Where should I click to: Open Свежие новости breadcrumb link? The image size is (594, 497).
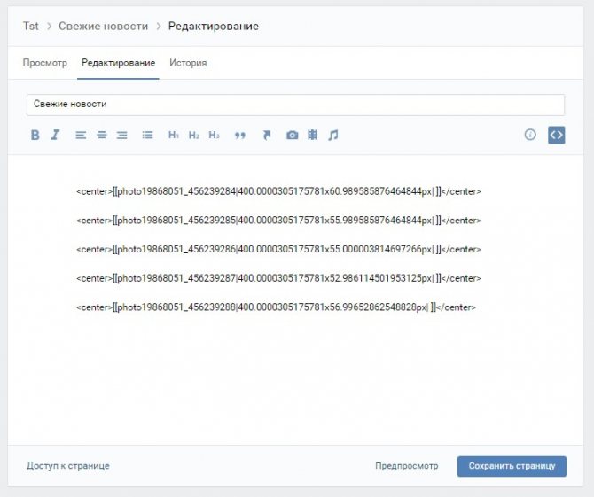(103, 26)
